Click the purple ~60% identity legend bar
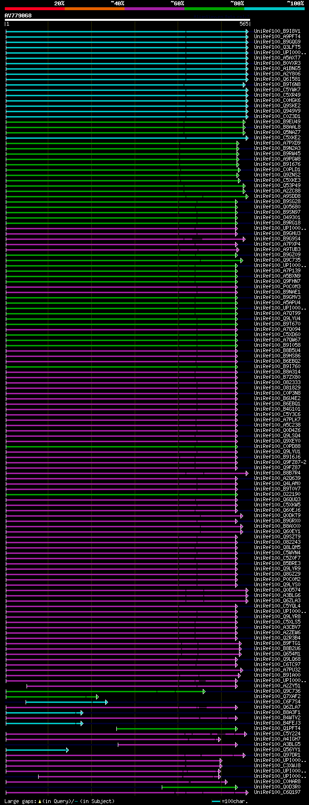 (154, 9)
